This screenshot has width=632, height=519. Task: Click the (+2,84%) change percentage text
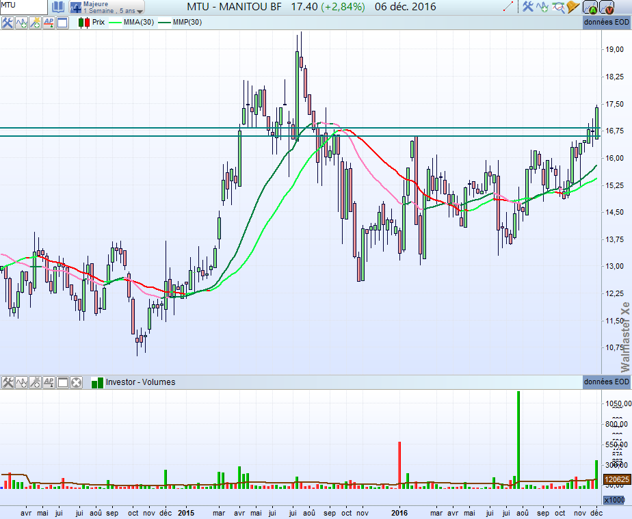pos(343,7)
